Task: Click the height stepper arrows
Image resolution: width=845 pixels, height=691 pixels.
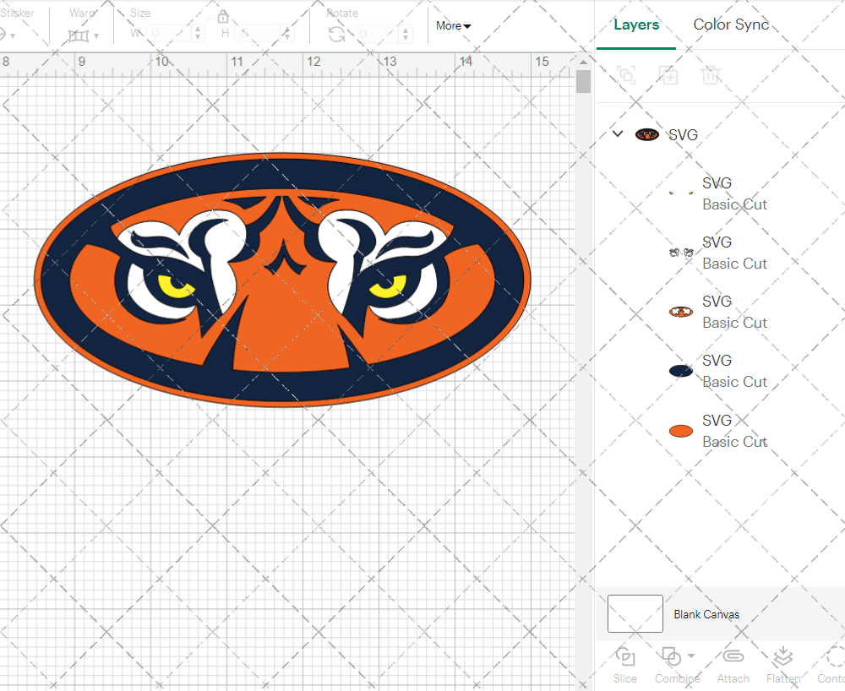Action: (x=287, y=34)
